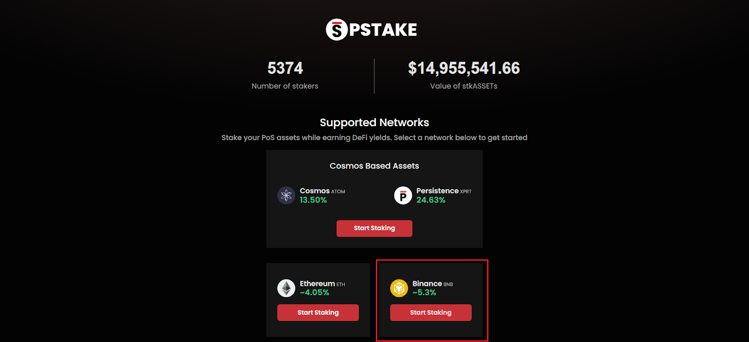Screen dimensions: 749x342
Task: Click the Persistence XPRT name label
Action: coord(444,191)
